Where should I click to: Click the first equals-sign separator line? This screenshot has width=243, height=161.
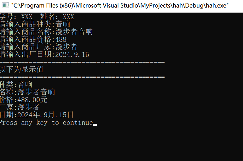click(x=82, y=62)
